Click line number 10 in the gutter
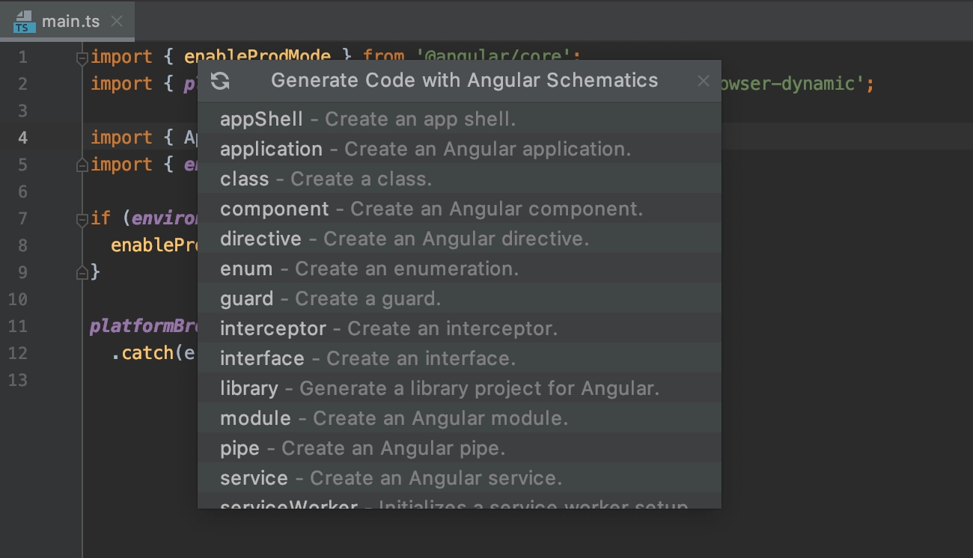This screenshot has height=558, width=973. (18, 299)
